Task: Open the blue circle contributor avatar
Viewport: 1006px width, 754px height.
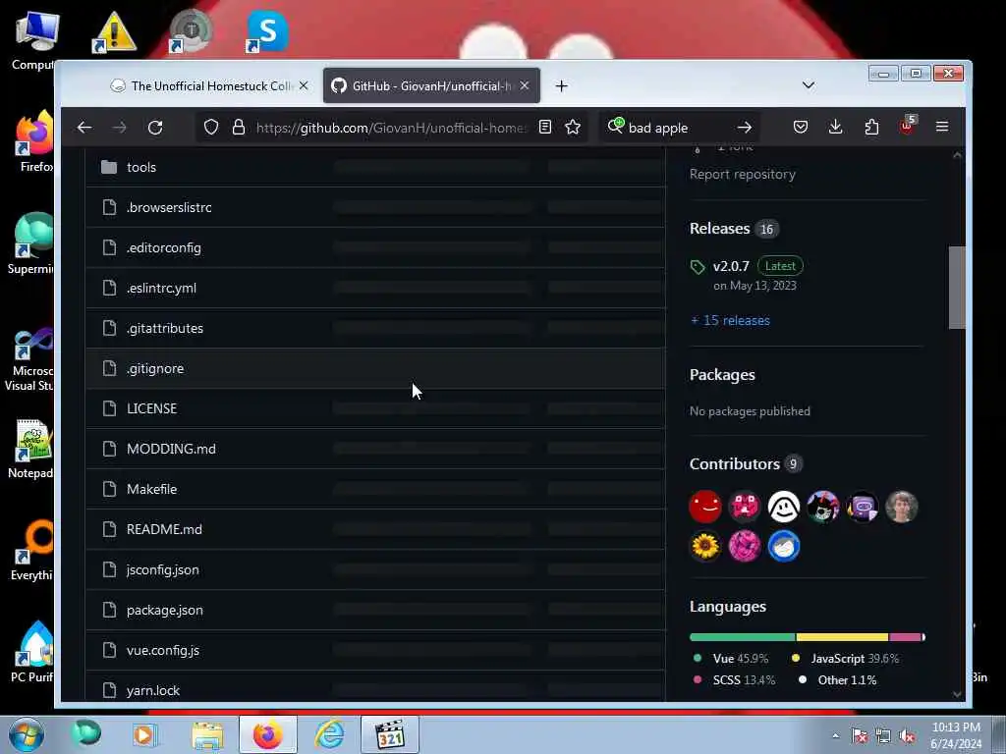Action: [x=783, y=546]
